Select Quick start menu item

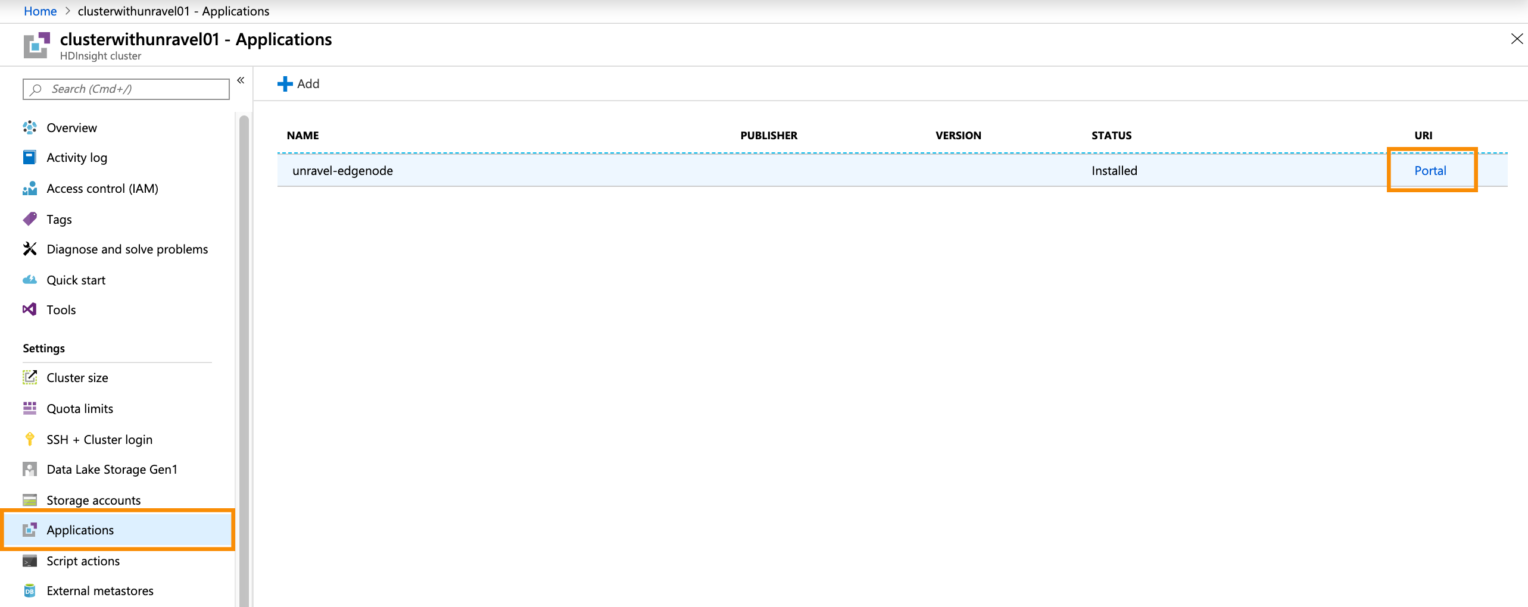[x=76, y=280]
